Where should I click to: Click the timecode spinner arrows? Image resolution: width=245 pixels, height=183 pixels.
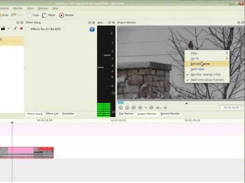(x=242, y=108)
